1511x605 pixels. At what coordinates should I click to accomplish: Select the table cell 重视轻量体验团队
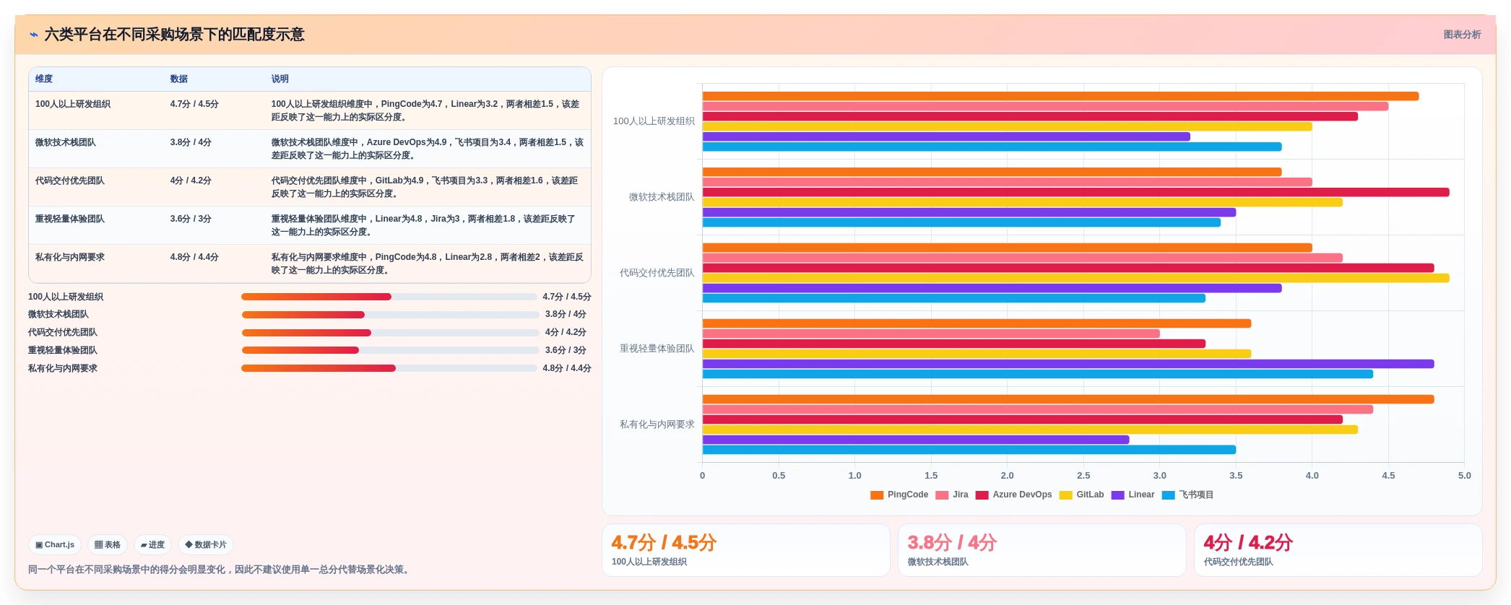[70, 219]
